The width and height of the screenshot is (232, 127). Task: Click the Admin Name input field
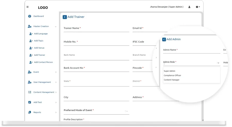click(192, 51)
